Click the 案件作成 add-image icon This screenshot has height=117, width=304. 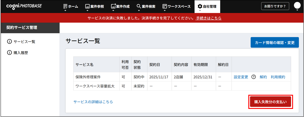coord(113,6)
